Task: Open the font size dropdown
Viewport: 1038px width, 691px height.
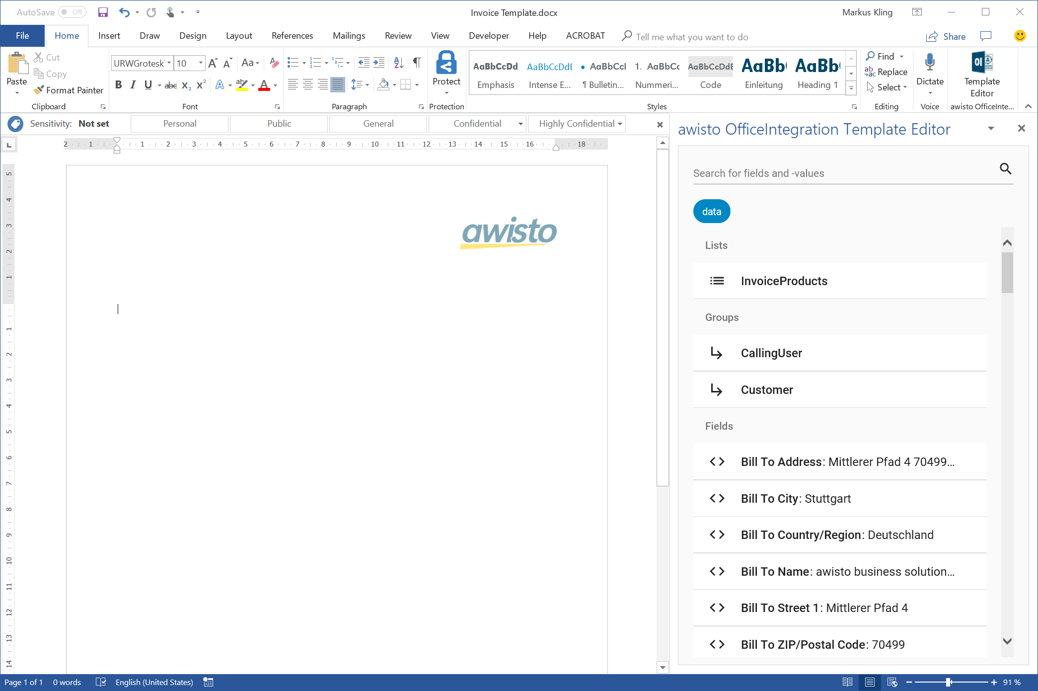Action: (x=201, y=63)
